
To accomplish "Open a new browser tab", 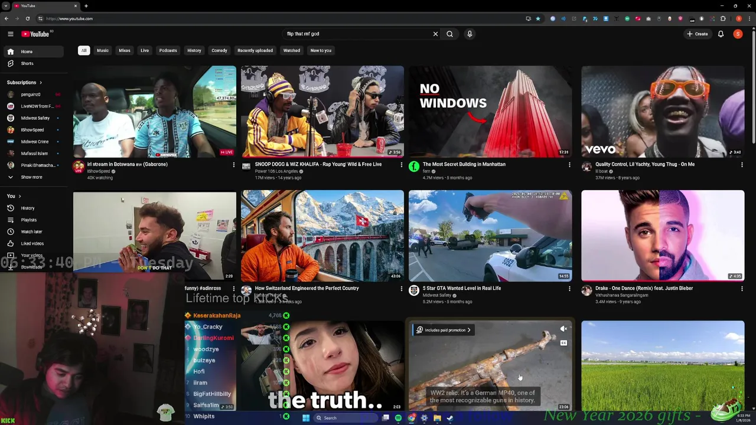I will pyautogui.click(x=86, y=6).
